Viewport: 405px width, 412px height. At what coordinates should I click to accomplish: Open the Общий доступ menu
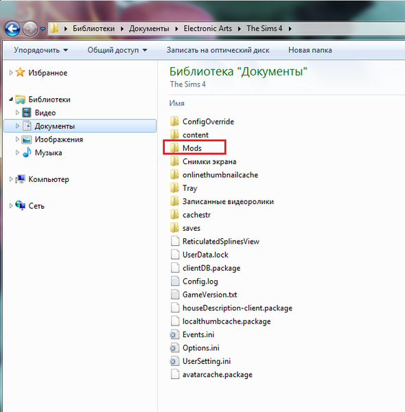tap(117, 50)
